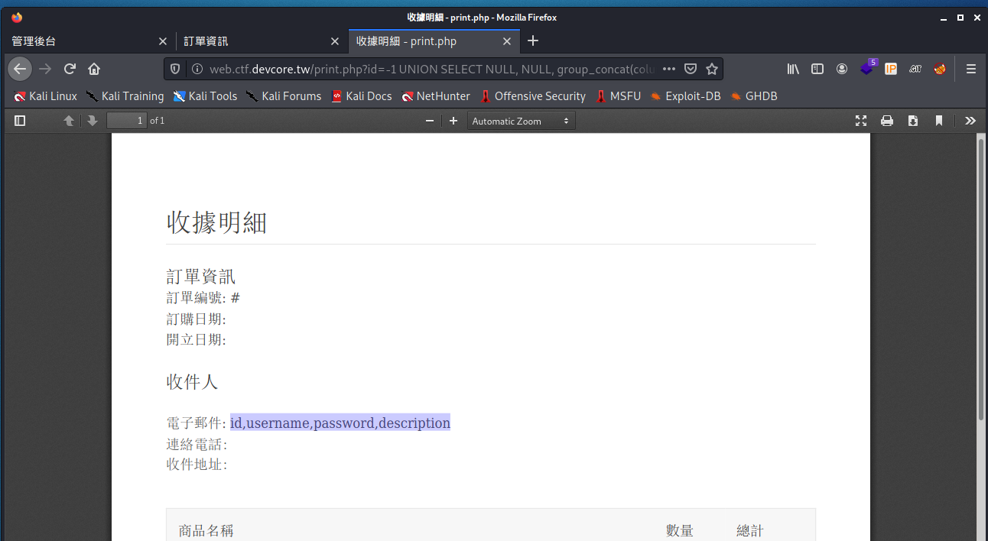Open Exploit-DB bookmark
The image size is (988, 541).
coord(685,96)
